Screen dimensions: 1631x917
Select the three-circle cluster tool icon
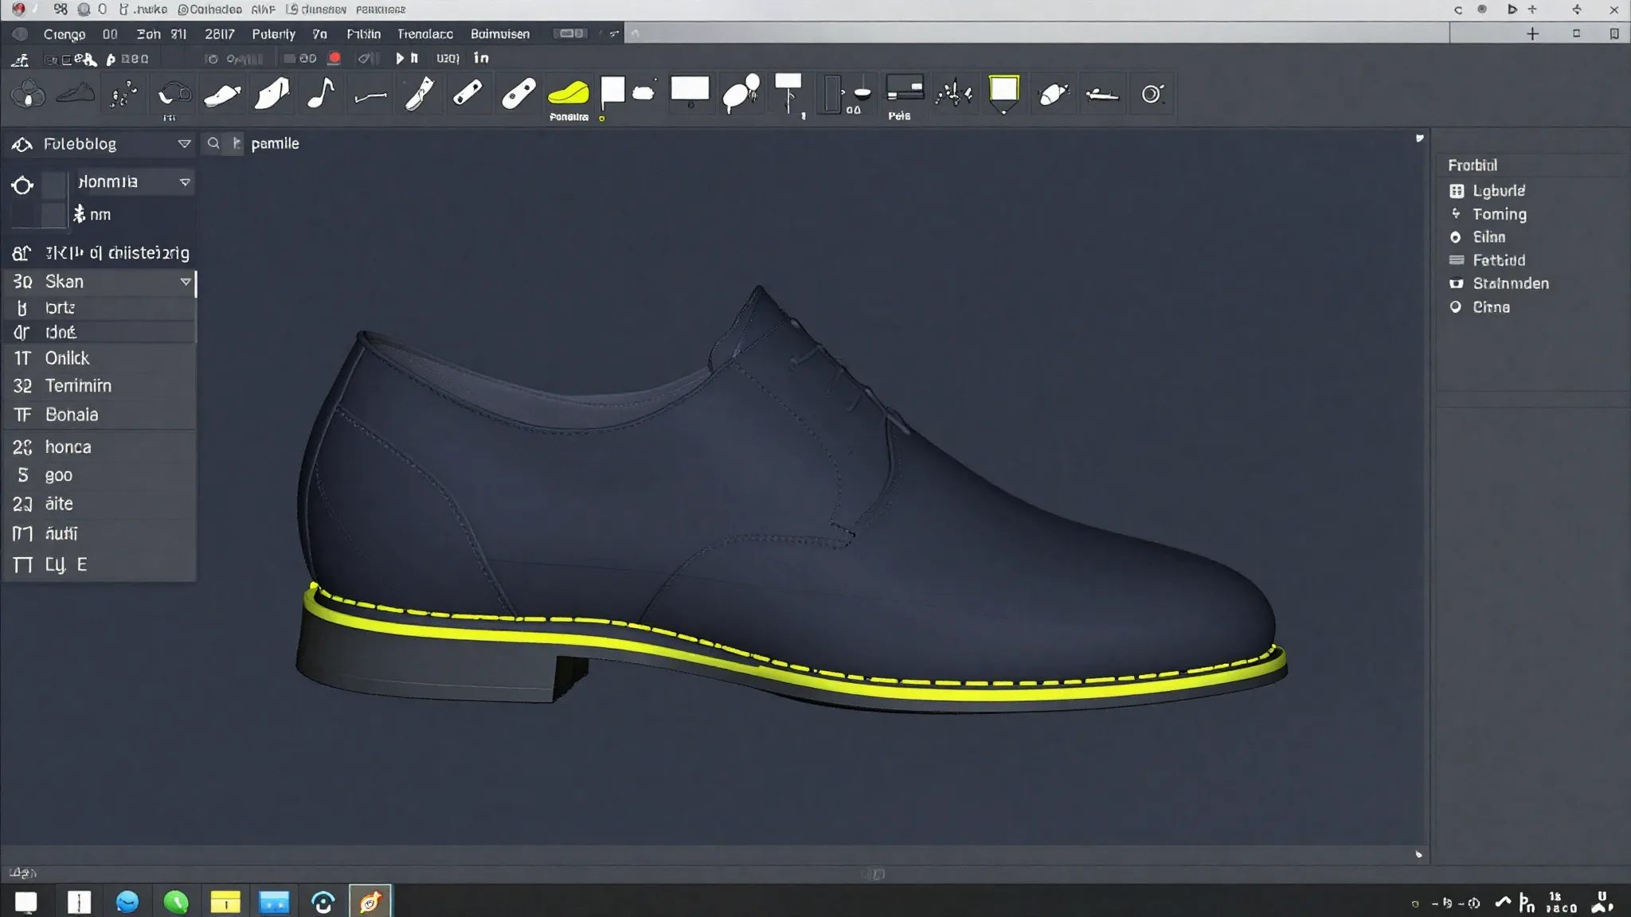[28, 95]
